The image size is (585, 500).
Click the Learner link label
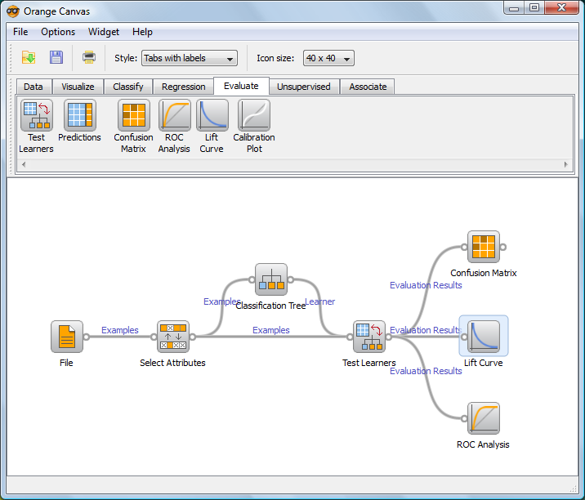tap(320, 301)
